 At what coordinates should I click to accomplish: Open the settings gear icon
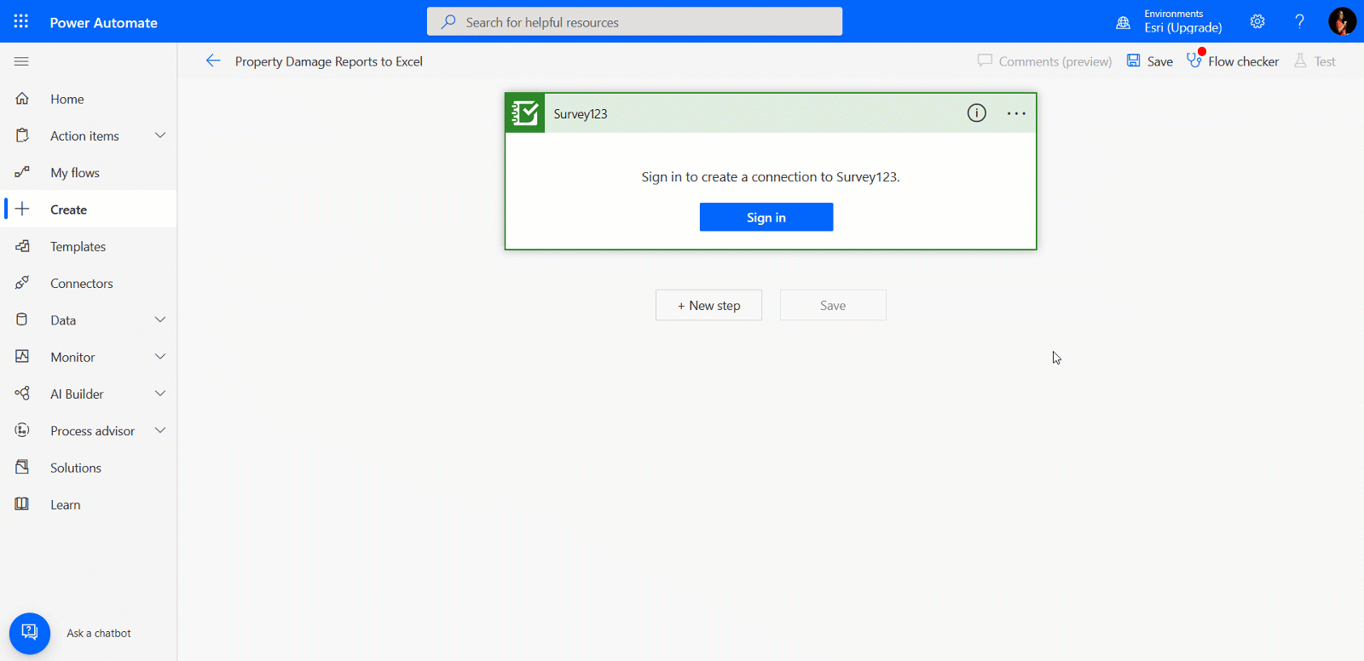click(x=1257, y=21)
